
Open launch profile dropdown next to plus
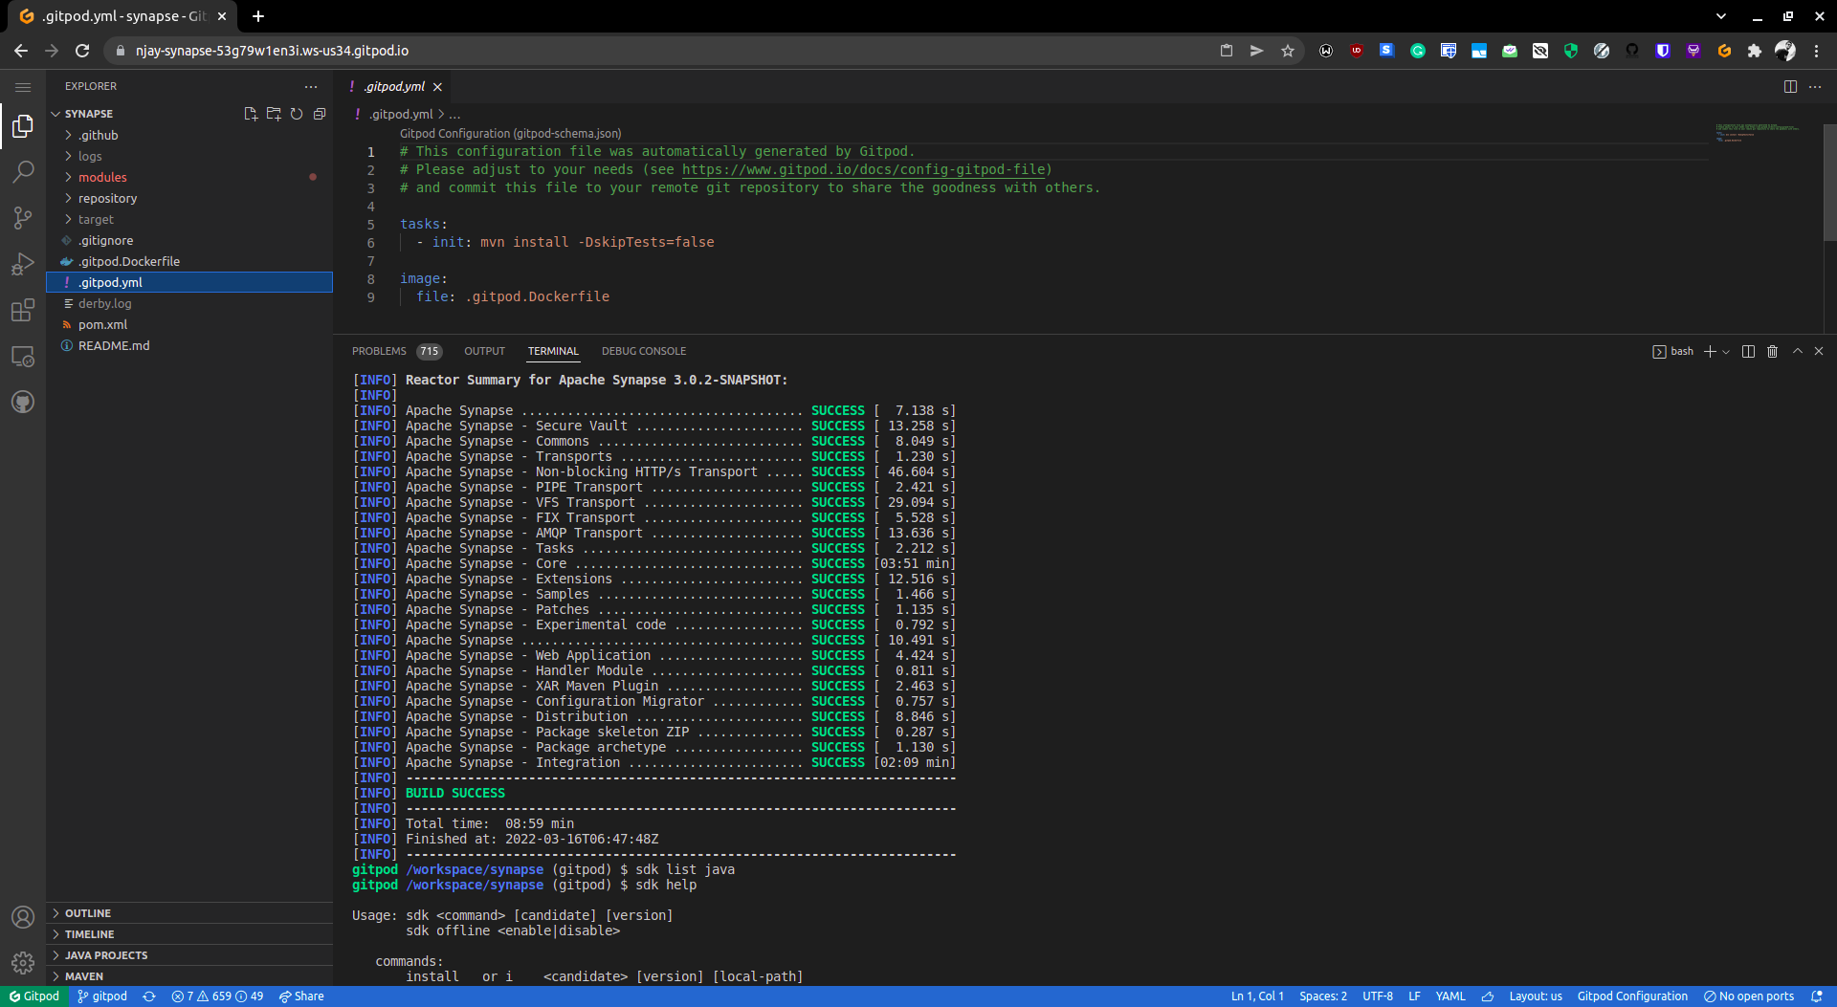(x=1726, y=352)
